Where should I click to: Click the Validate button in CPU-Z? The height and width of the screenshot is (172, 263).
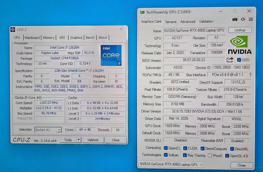pos(93,140)
